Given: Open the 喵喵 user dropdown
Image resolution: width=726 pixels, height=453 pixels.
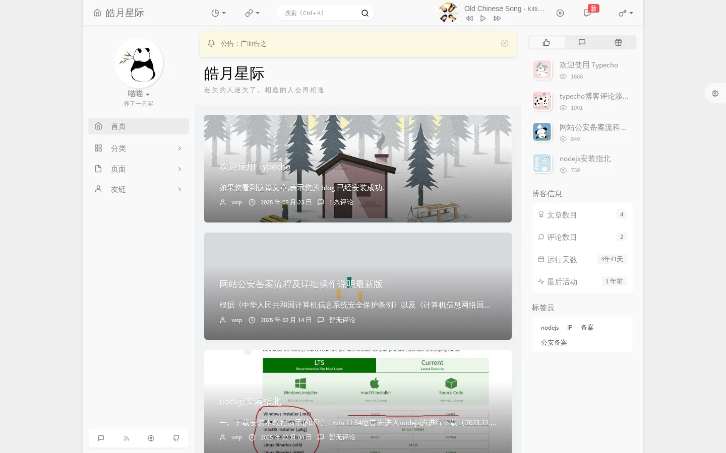Looking at the screenshot, I should [x=139, y=94].
